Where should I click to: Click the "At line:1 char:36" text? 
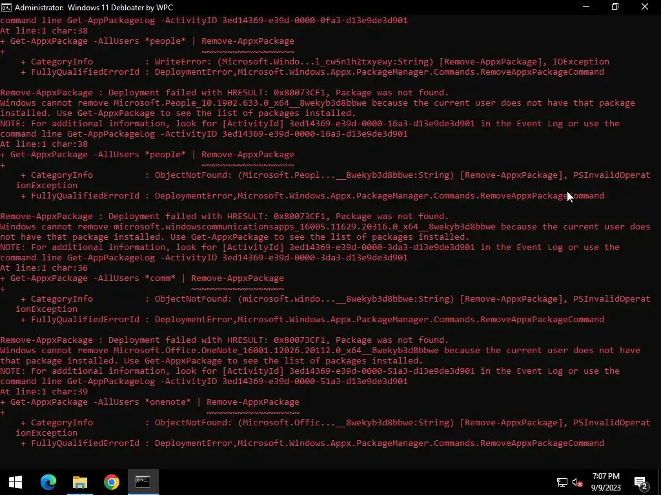(44, 267)
